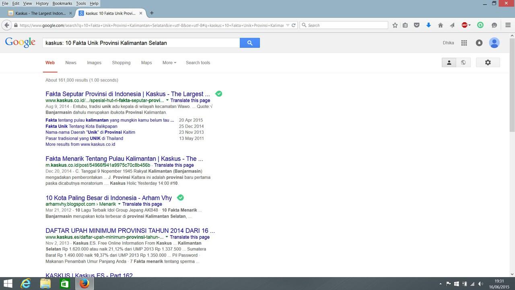Open Fakta Seputar Provinsi di Indonesia result
The height and width of the screenshot is (290, 515).
tap(128, 94)
